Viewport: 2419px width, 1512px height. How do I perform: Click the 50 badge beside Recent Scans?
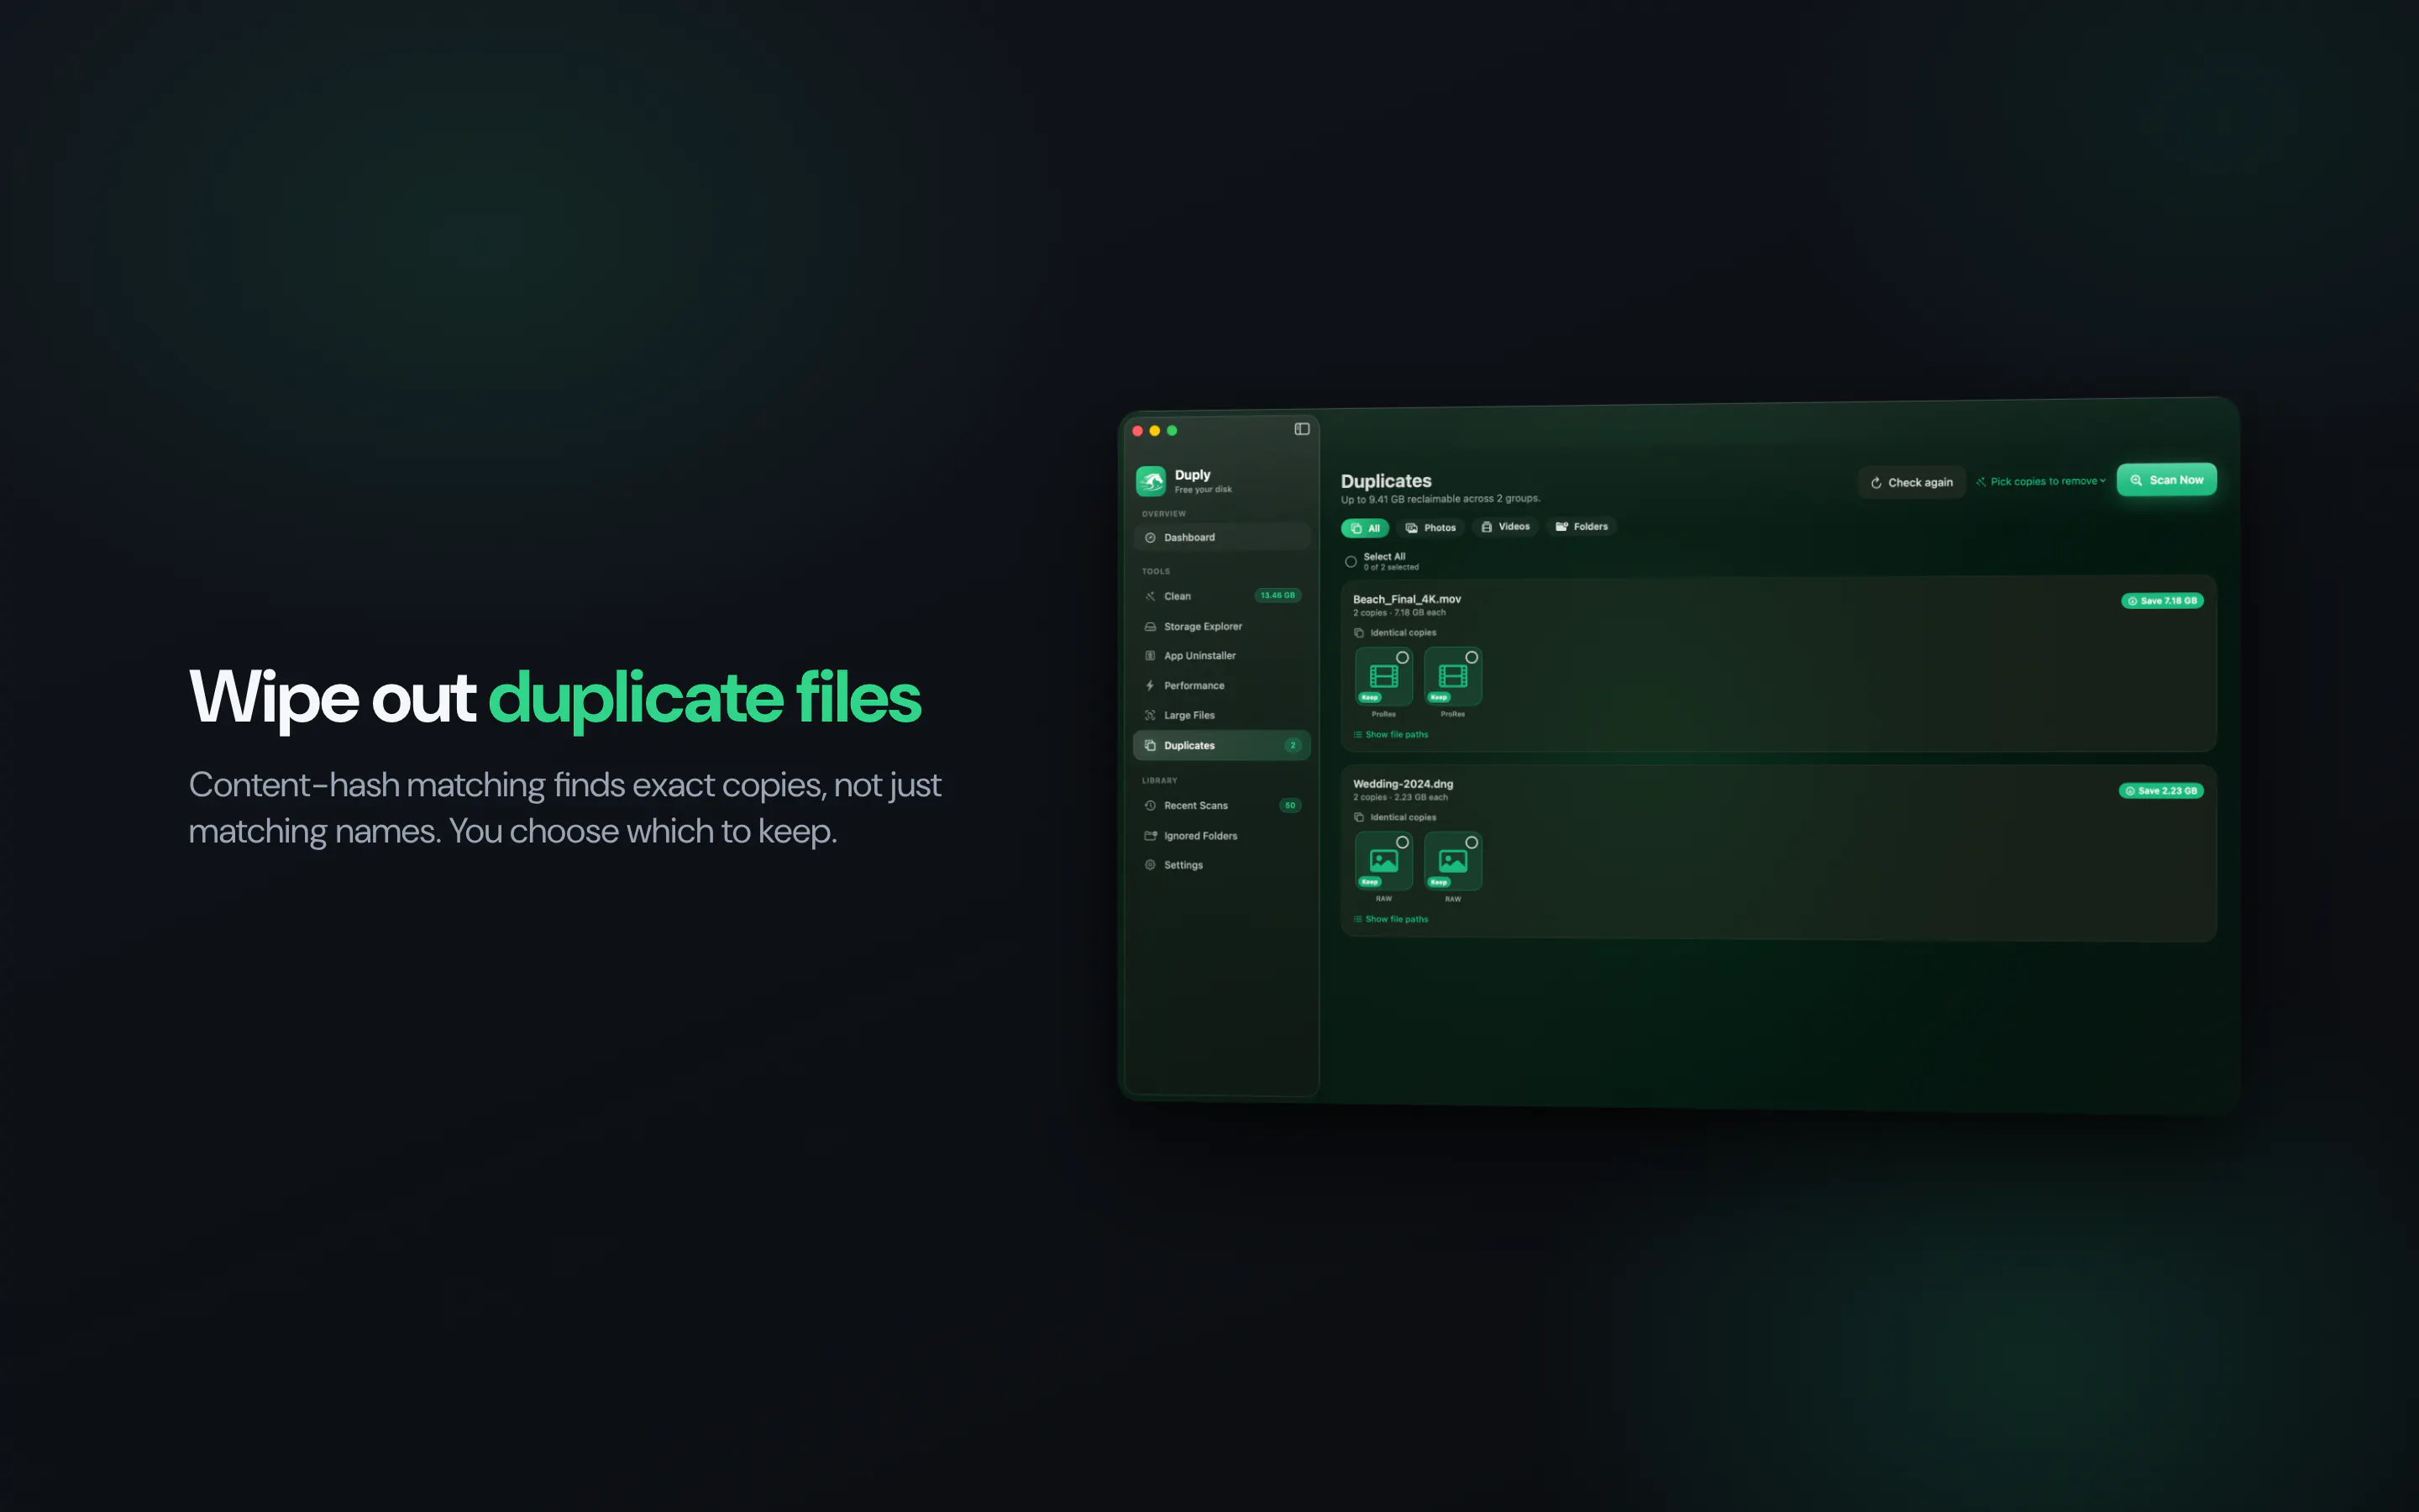click(x=1290, y=805)
